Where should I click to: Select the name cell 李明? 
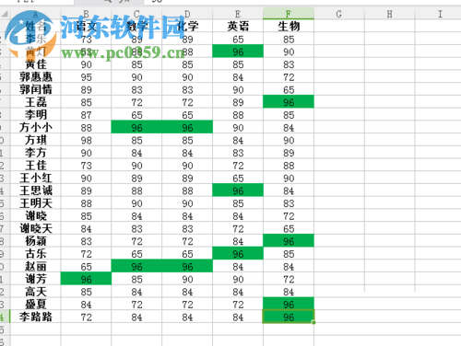36,115
